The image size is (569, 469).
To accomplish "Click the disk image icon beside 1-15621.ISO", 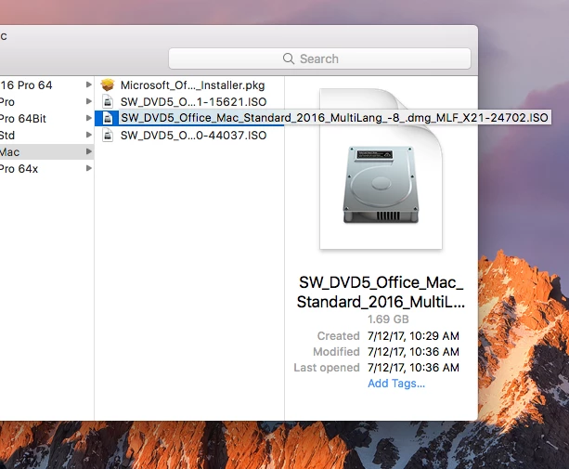I will (x=108, y=101).
